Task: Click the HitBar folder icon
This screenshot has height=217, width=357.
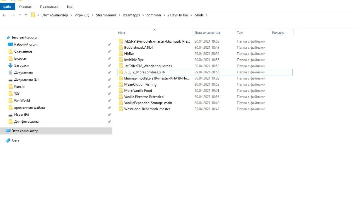Action: 120,54
